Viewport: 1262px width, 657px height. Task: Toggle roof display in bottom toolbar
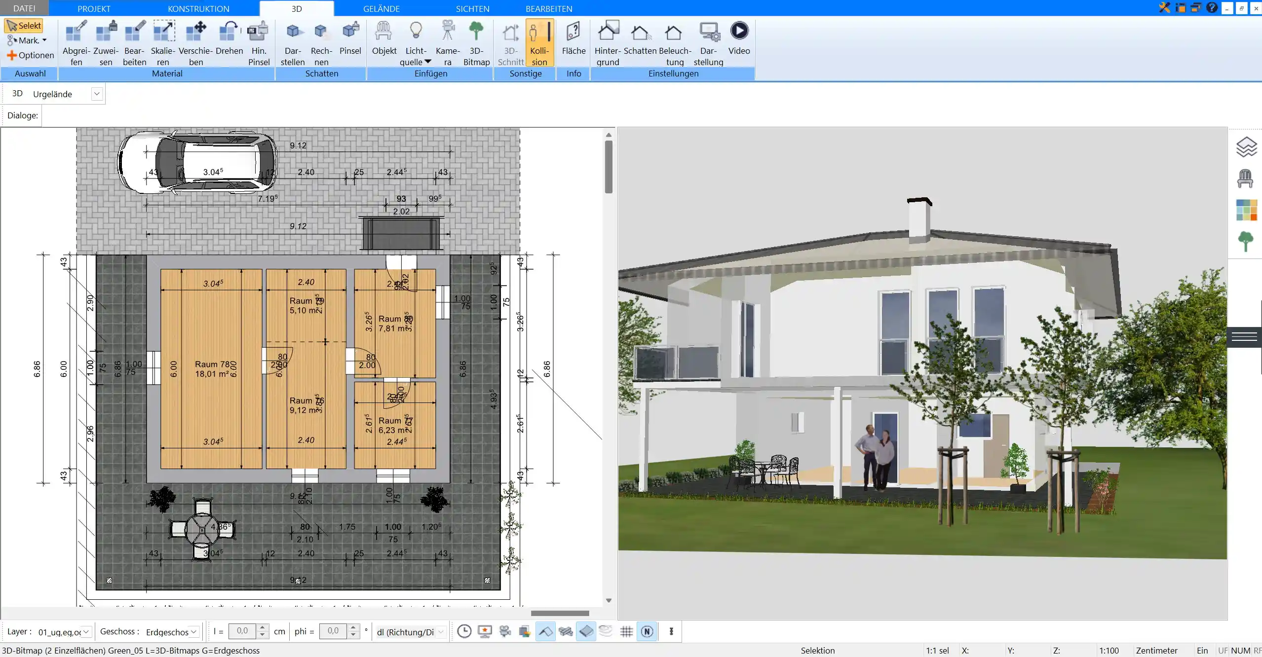click(545, 631)
